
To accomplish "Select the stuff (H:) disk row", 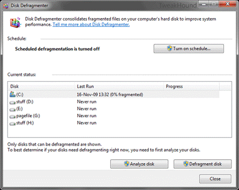I will (x=114, y=123).
